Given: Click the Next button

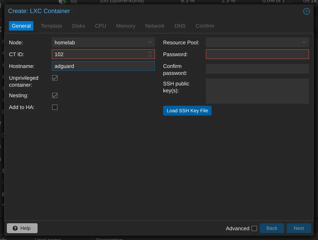Looking at the screenshot, I should pyautogui.click(x=298, y=228).
